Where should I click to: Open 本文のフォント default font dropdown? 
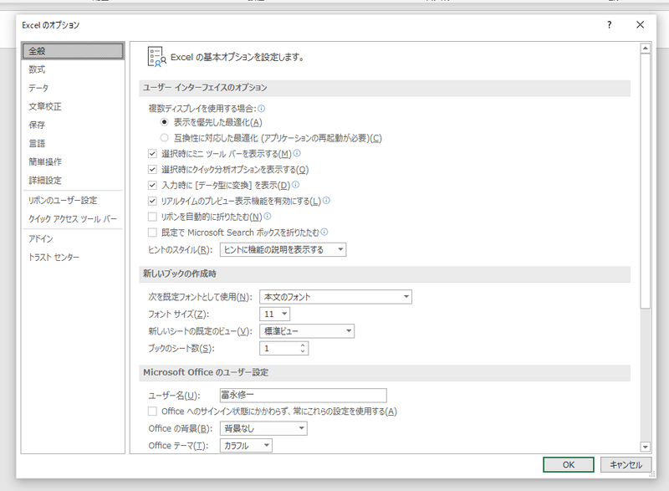[x=335, y=297]
